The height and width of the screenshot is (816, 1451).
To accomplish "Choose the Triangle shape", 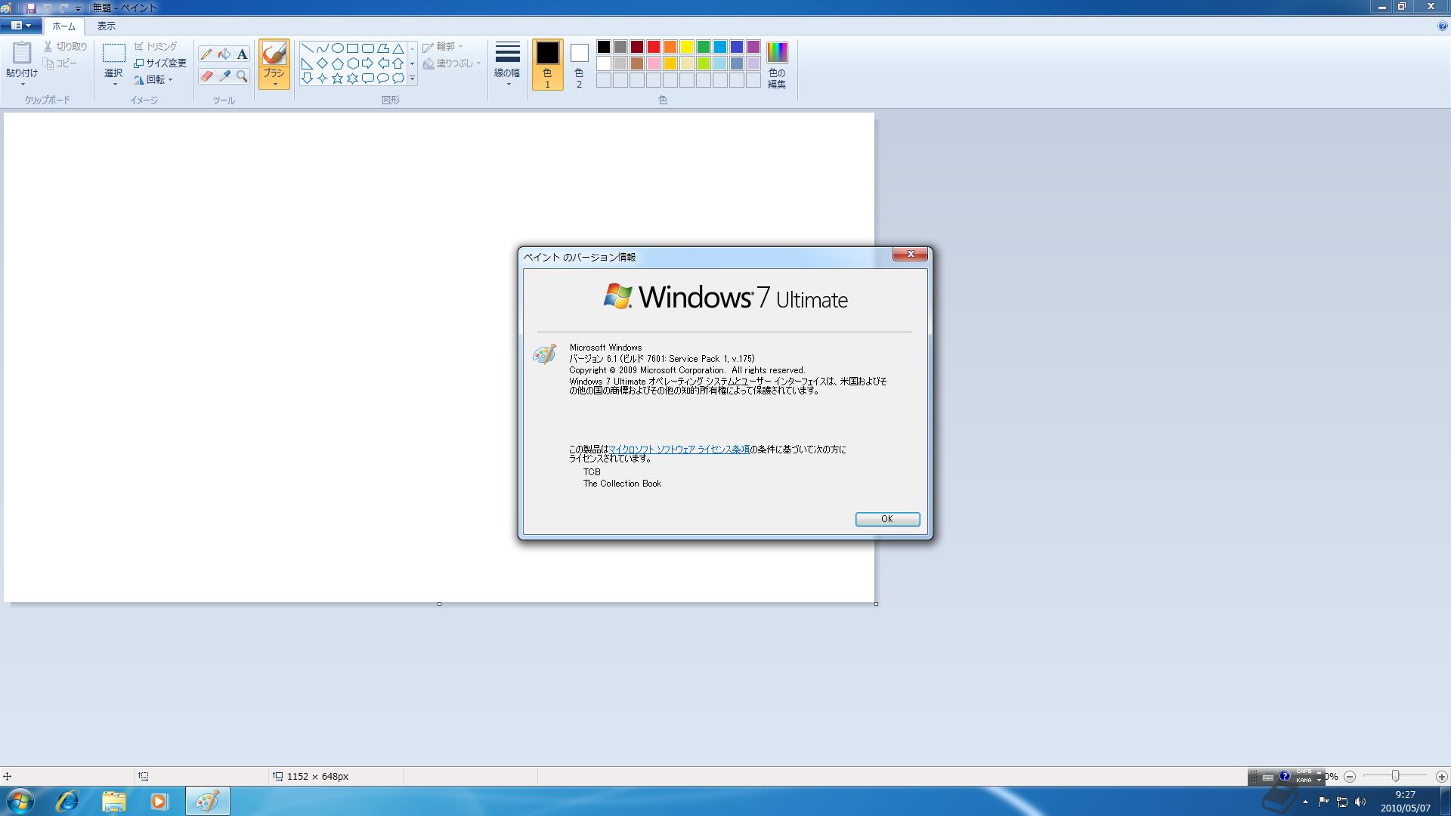I will click(398, 48).
